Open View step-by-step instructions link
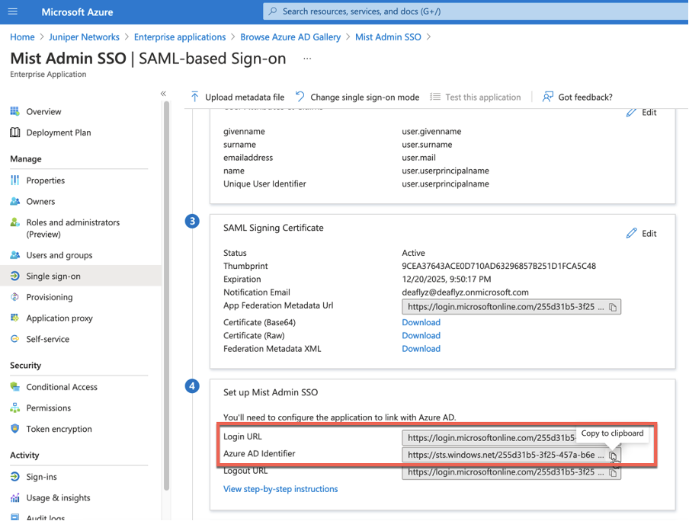This screenshot has width=689, height=521. coord(280,489)
